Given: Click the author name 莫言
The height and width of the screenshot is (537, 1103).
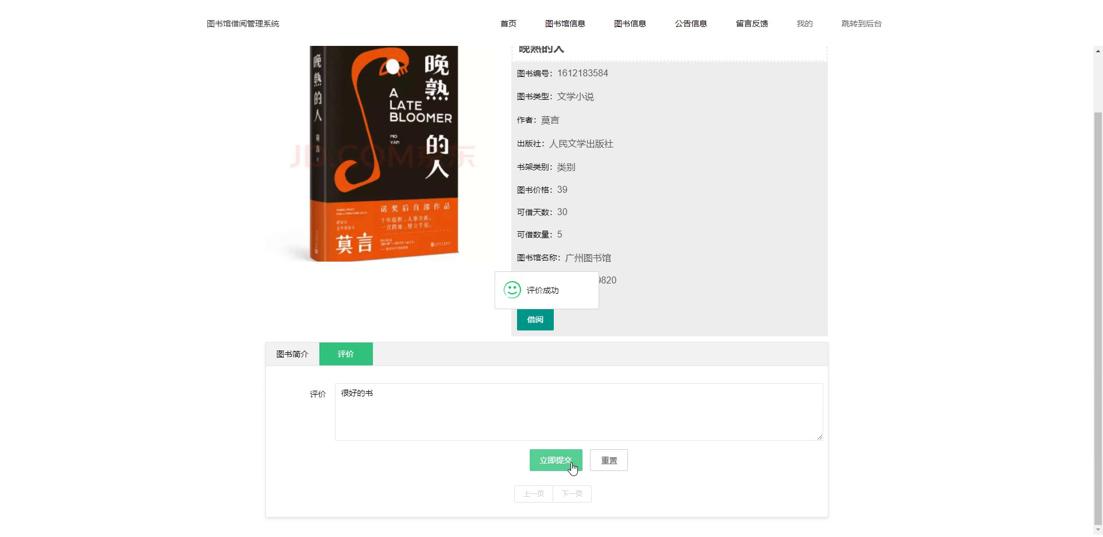Looking at the screenshot, I should [550, 120].
